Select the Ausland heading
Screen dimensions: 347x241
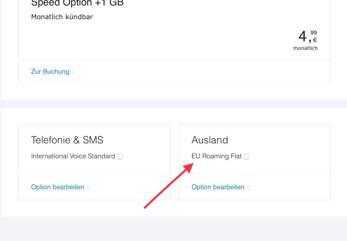click(210, 140)
